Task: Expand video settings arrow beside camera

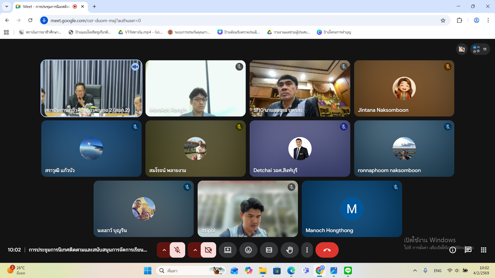Action: pos(195,250)
